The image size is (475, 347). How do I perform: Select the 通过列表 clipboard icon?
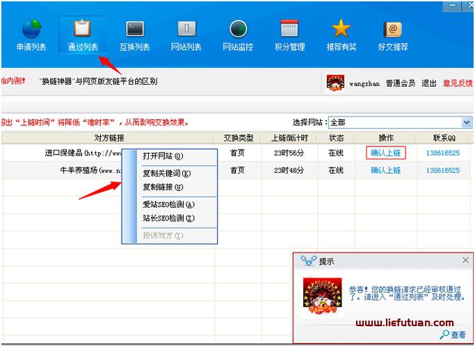pyautogui.click(x=82, y=28)
